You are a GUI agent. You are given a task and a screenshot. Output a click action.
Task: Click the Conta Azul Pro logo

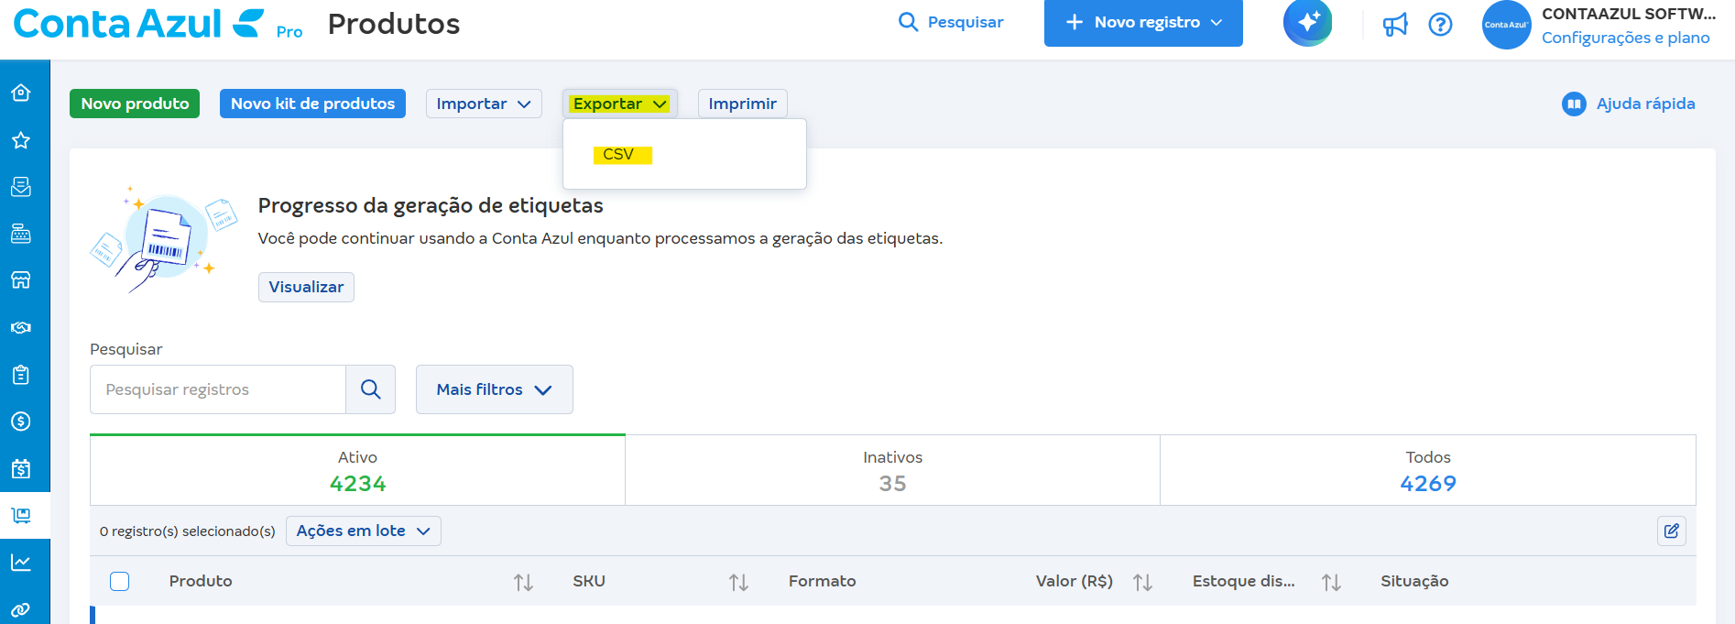158,24
